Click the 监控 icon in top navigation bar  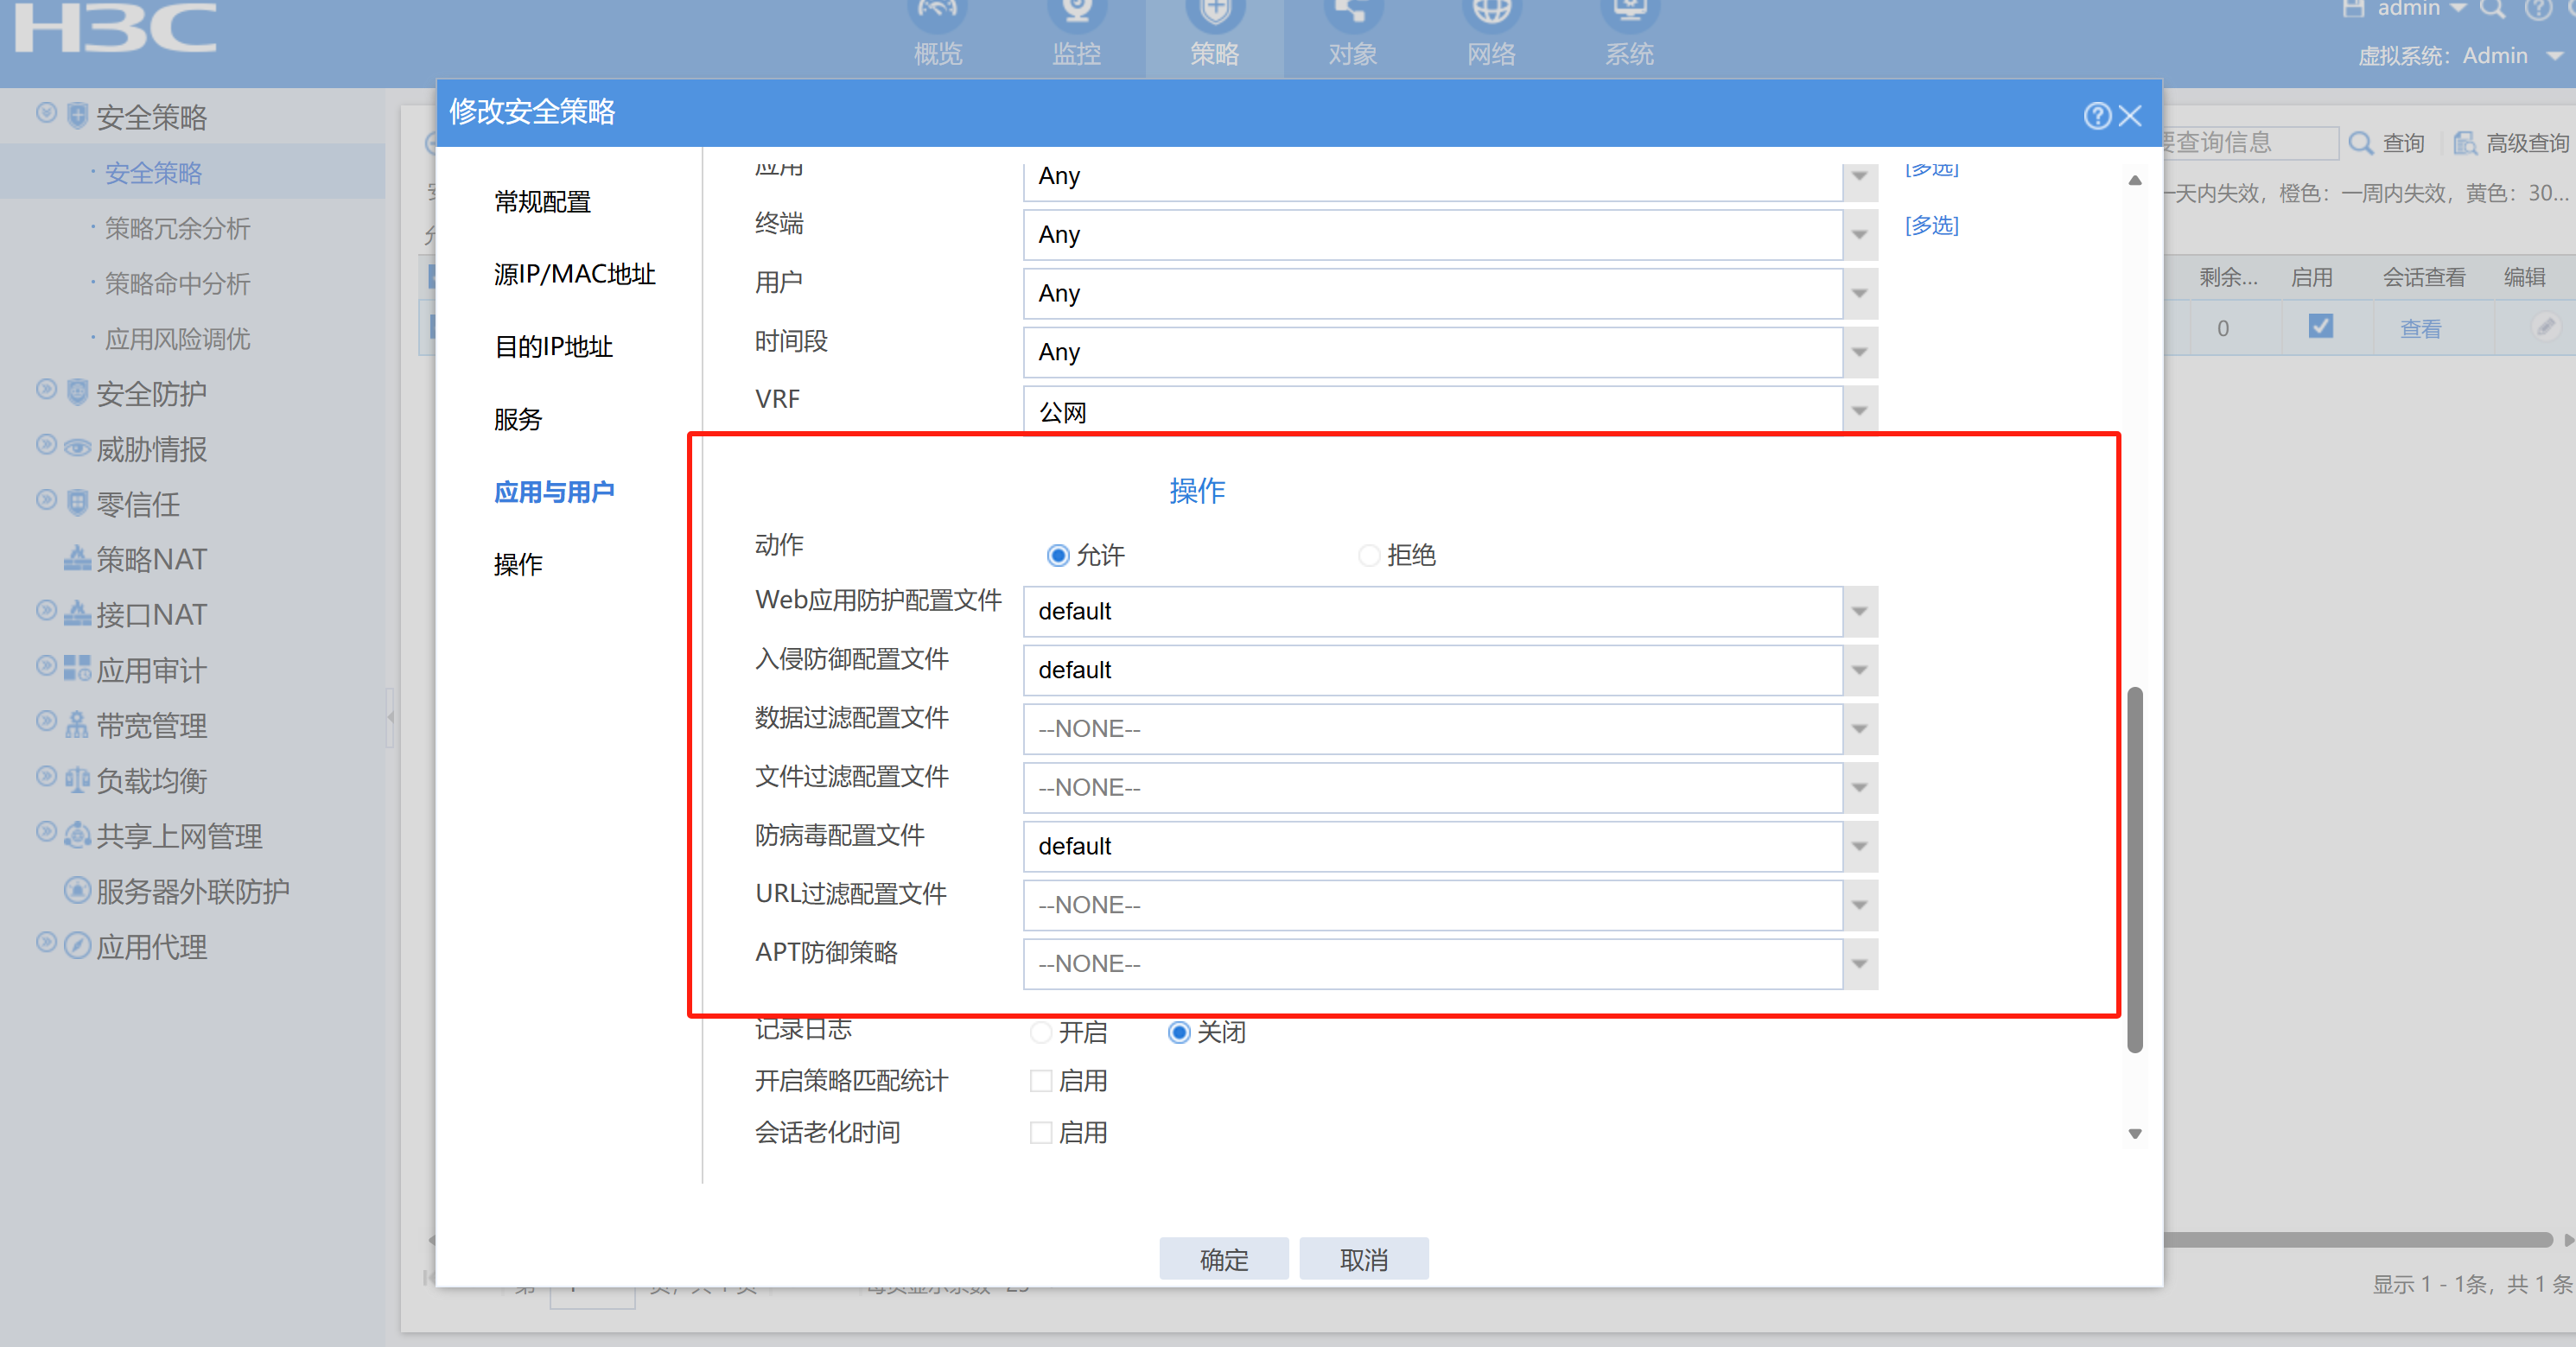tap(1076, 12)
